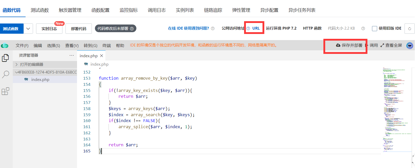415x168 pixels.
Task: Open the Search magnifier in activity bar
Action: (5, 75)
